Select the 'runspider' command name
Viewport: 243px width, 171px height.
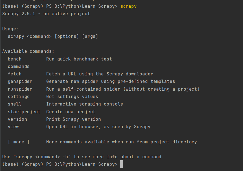20,89
